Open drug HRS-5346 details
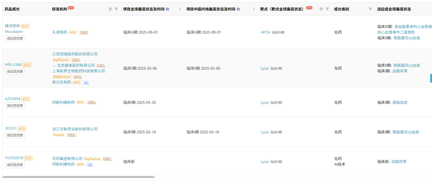This screenshot has height=178, width=432. 13,65
